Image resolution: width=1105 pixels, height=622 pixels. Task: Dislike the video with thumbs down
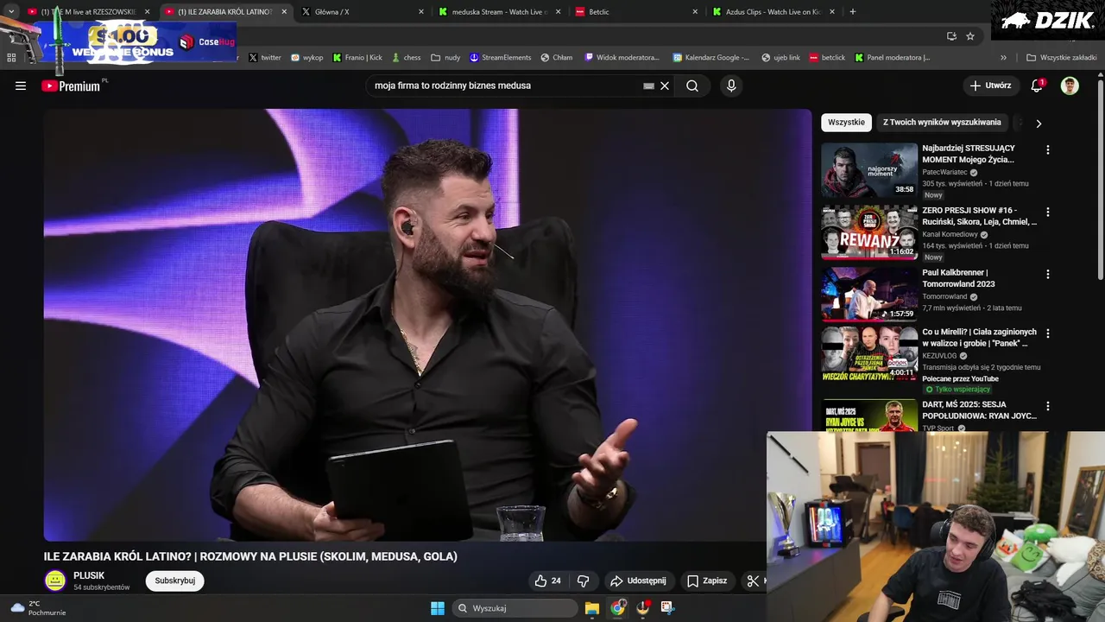[583, 581]
